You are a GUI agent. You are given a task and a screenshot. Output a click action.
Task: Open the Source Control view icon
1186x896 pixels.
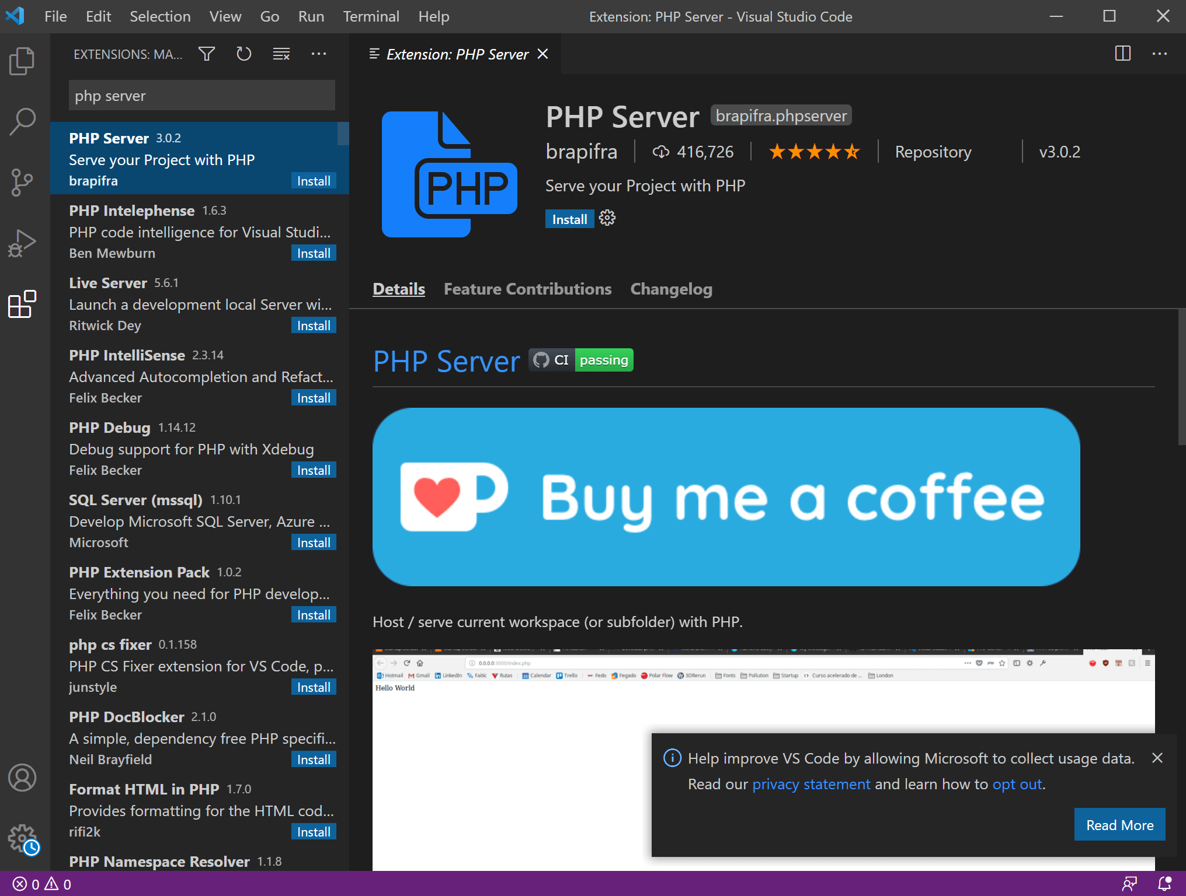(22, 183)
